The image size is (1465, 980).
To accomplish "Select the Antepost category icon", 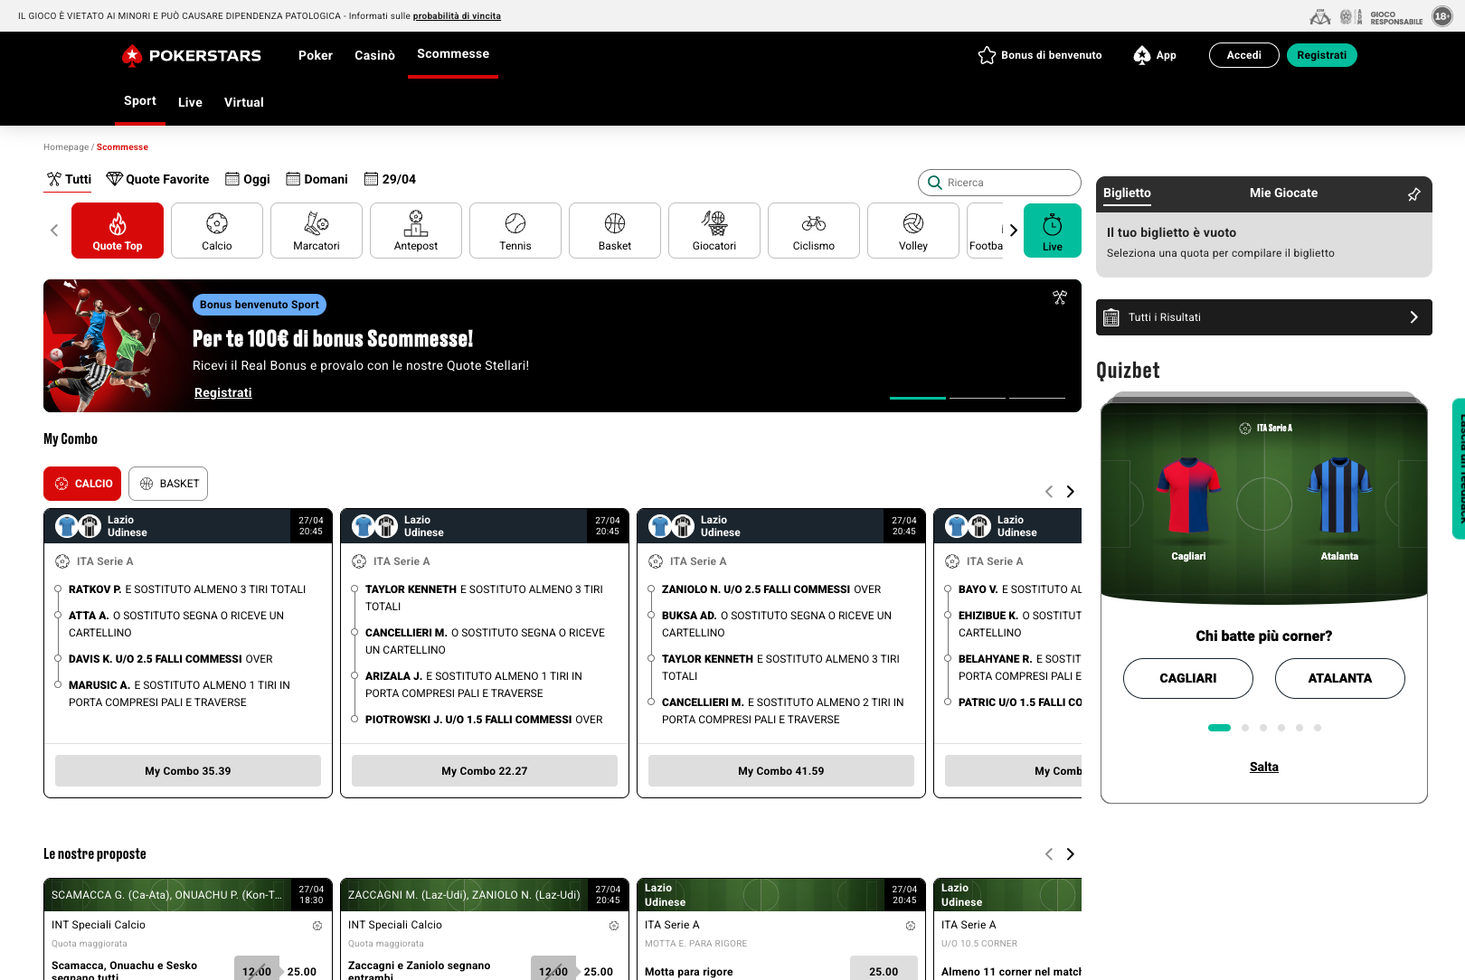I will [416, 231].
